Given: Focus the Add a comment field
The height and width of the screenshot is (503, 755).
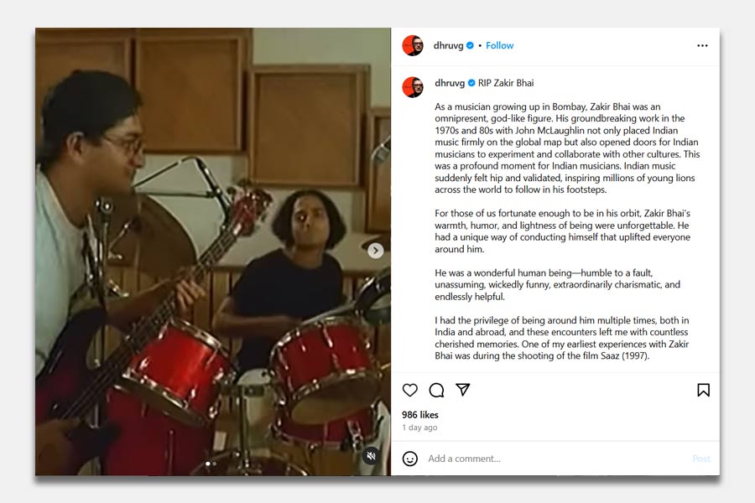Looking at the screenshot, I should pos(556,459).
